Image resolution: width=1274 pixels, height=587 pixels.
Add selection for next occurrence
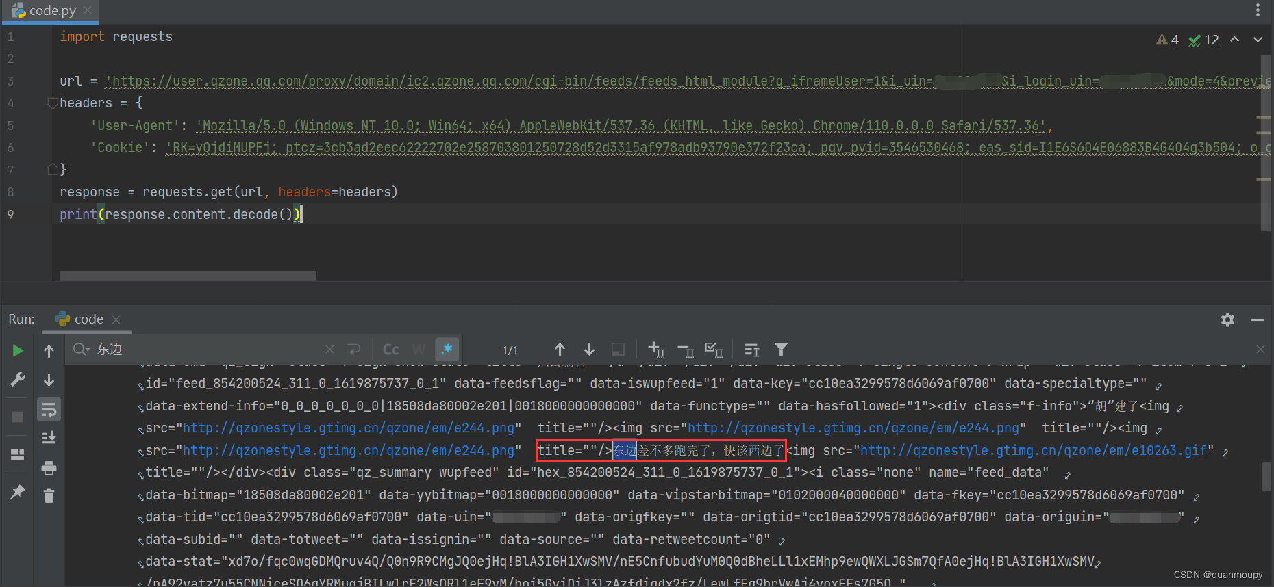pos(656,350)
